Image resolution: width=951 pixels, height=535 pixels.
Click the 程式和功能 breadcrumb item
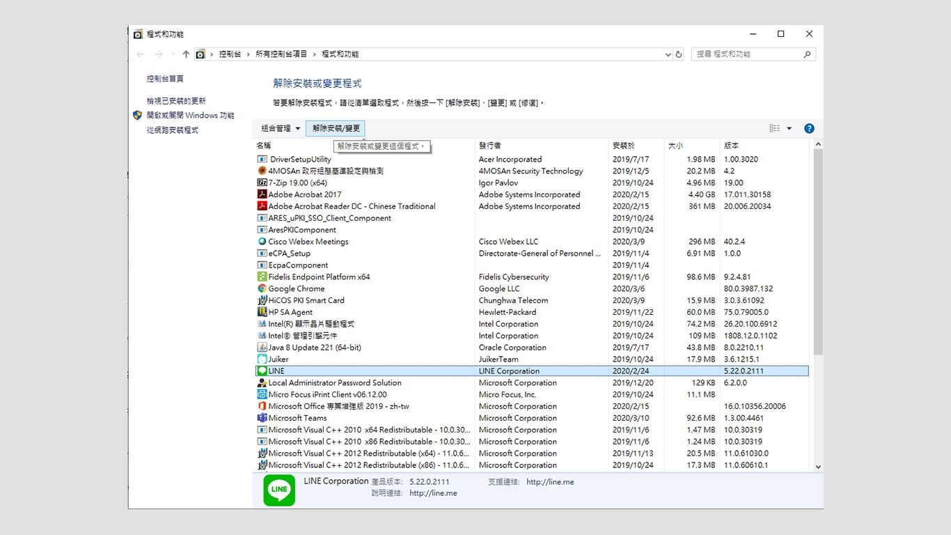(340, 54)
